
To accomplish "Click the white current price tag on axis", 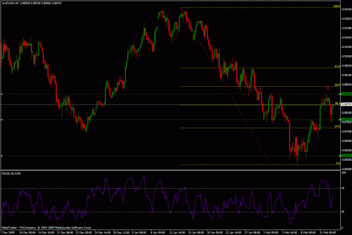I will tap(346, 104).
